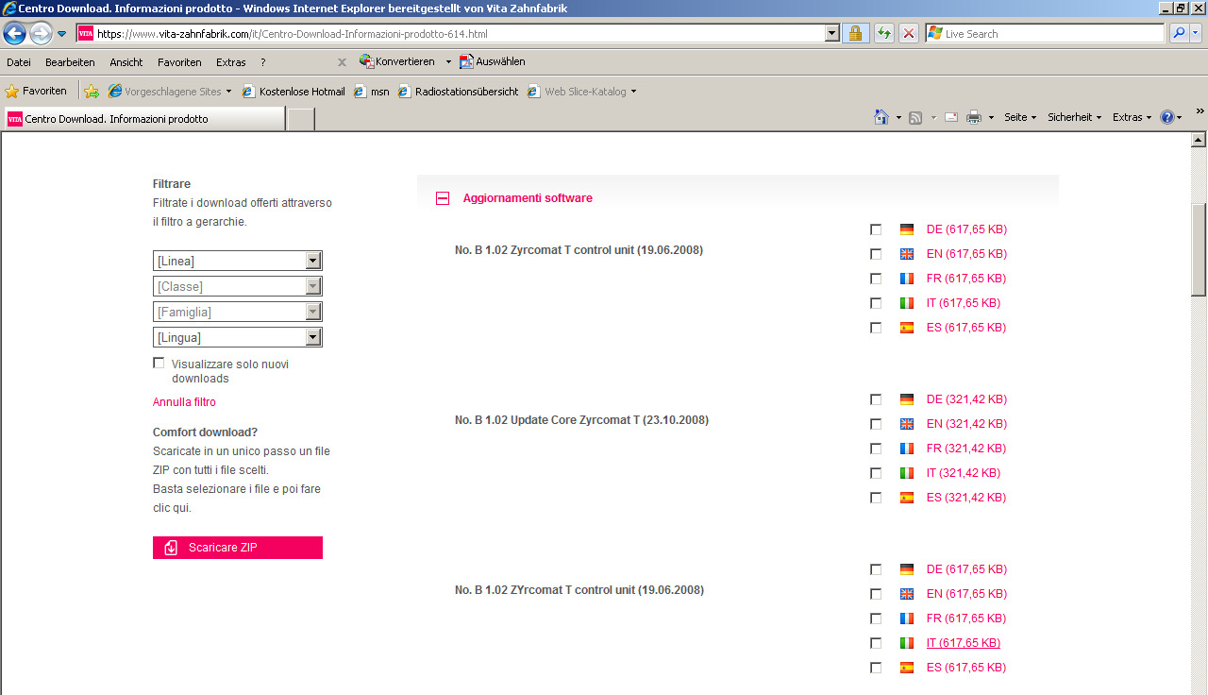This screenshot has height=695, width=1208.
Task: Go back with the browser Back arrow
Action: [14, 34]
